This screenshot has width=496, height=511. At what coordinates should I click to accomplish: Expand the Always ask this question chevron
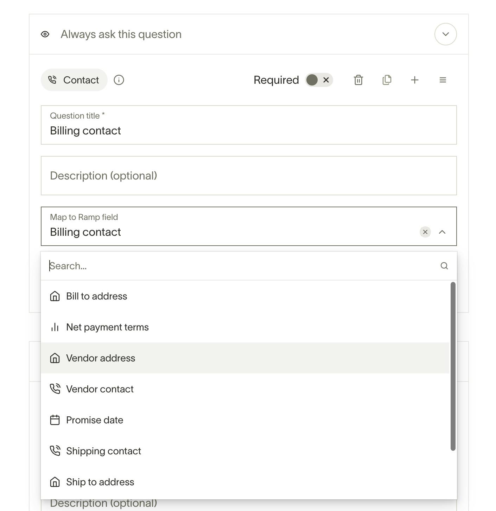(446, 34)
